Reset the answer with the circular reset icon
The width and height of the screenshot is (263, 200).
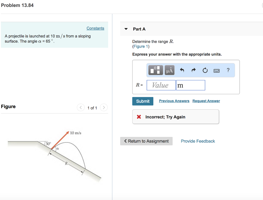(x=205, y=70)
